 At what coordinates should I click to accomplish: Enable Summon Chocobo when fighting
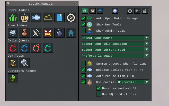[x=83, y=64]
